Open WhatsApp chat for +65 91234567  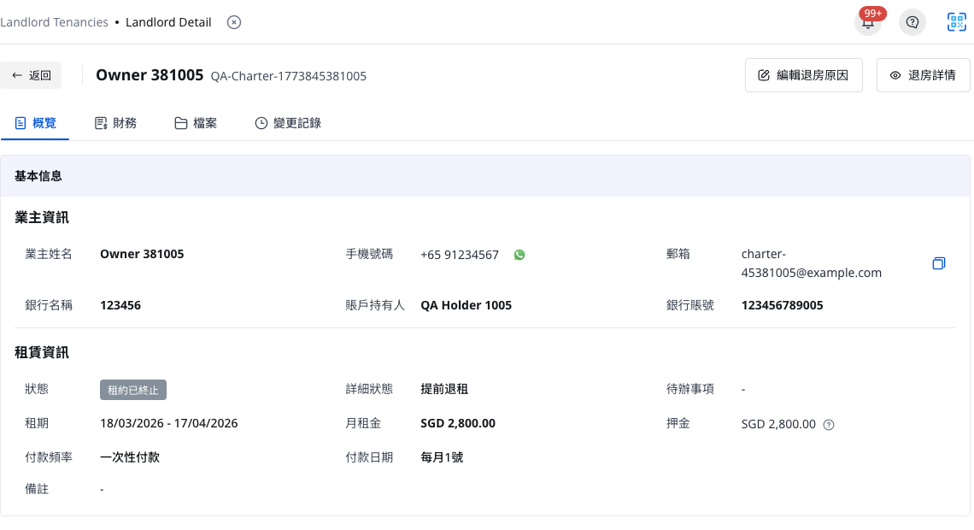[x=519, y=255]
